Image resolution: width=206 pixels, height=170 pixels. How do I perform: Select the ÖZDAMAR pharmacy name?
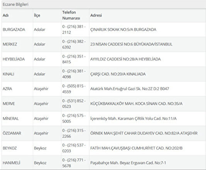[12, 133]
